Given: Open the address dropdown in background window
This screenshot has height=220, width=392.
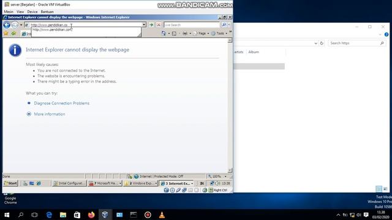Looking at the screenshot, I should click(316, 43).
